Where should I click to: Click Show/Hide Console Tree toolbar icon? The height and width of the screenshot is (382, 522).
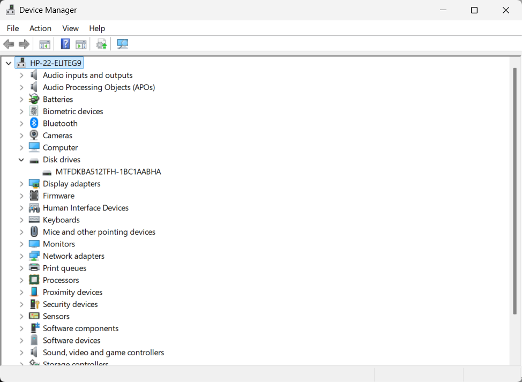tap(44, 44)
